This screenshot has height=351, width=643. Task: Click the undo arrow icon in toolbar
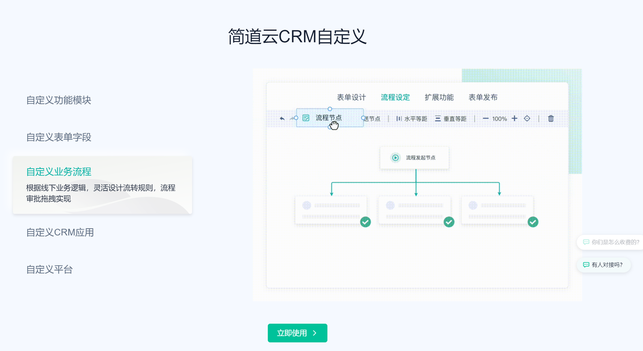point(282,118)
